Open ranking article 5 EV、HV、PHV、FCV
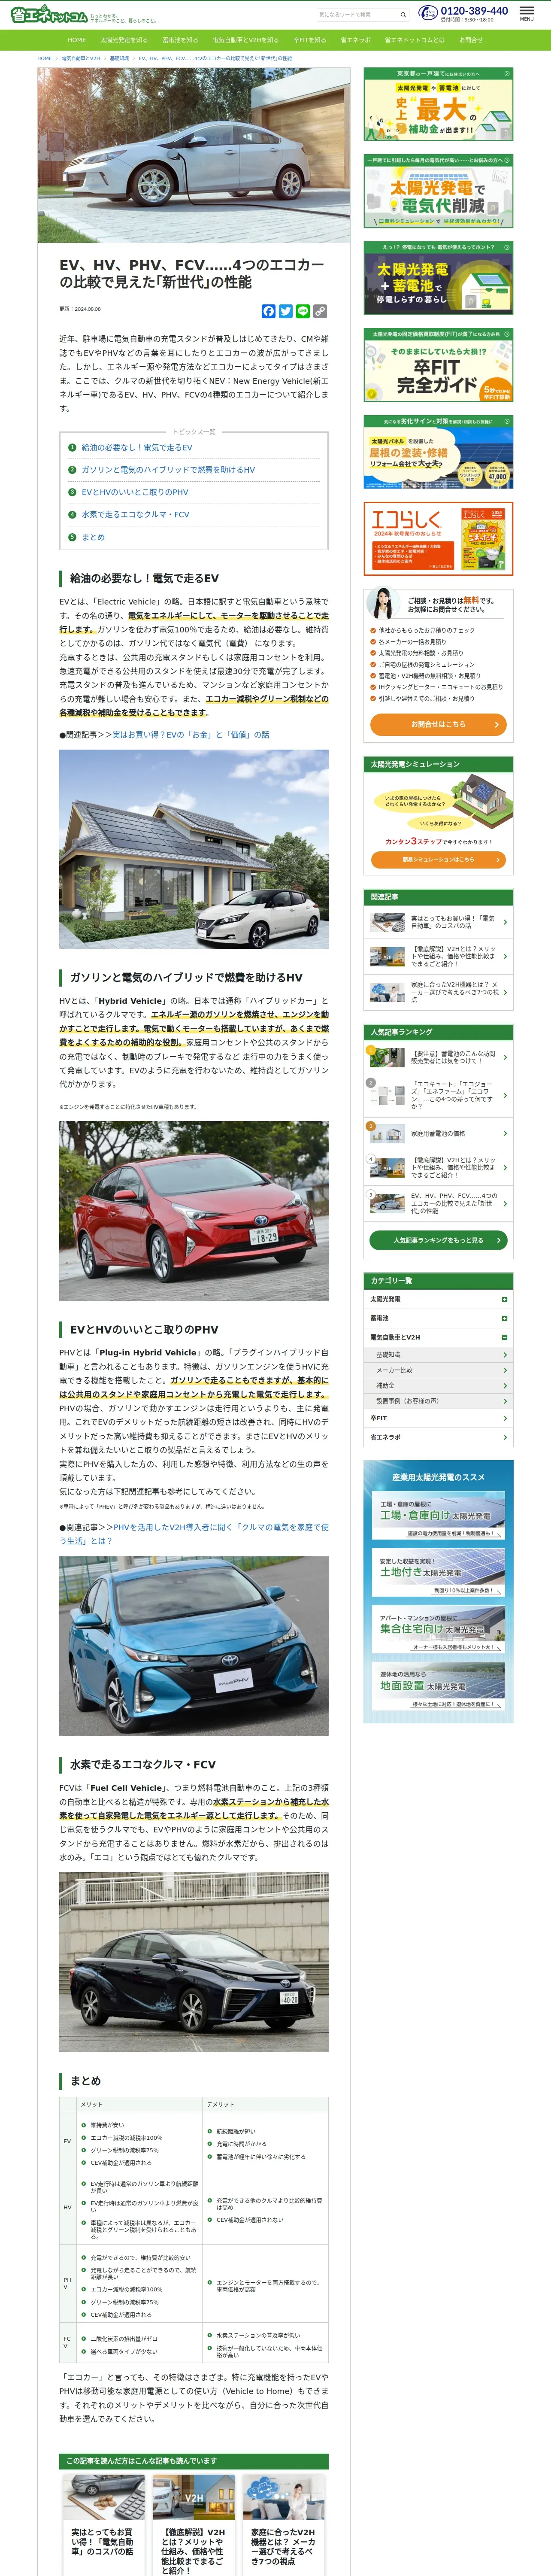Screen dimensions: 551x2576 point(438,1203)
